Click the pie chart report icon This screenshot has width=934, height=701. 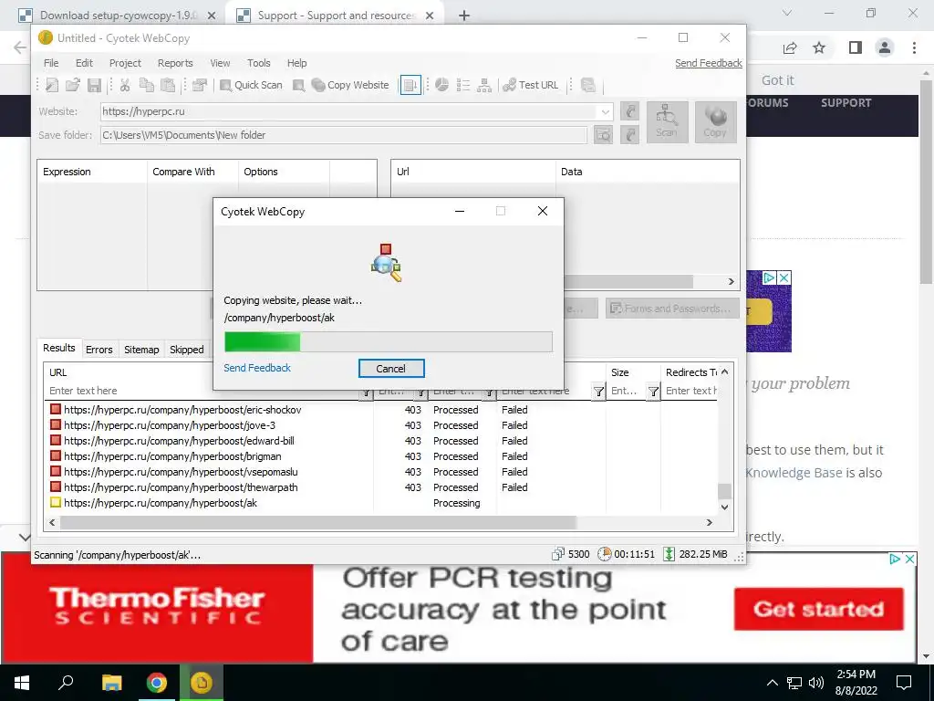[x=441, y=85]
